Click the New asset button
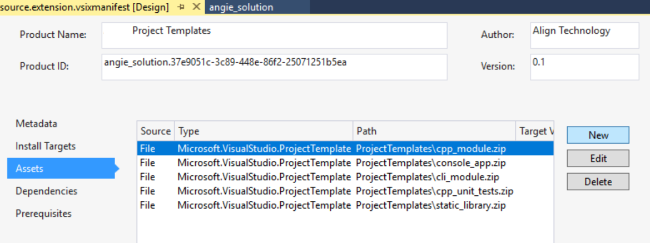Viewport: 650px width, 243px height. [x=598, y=135]
